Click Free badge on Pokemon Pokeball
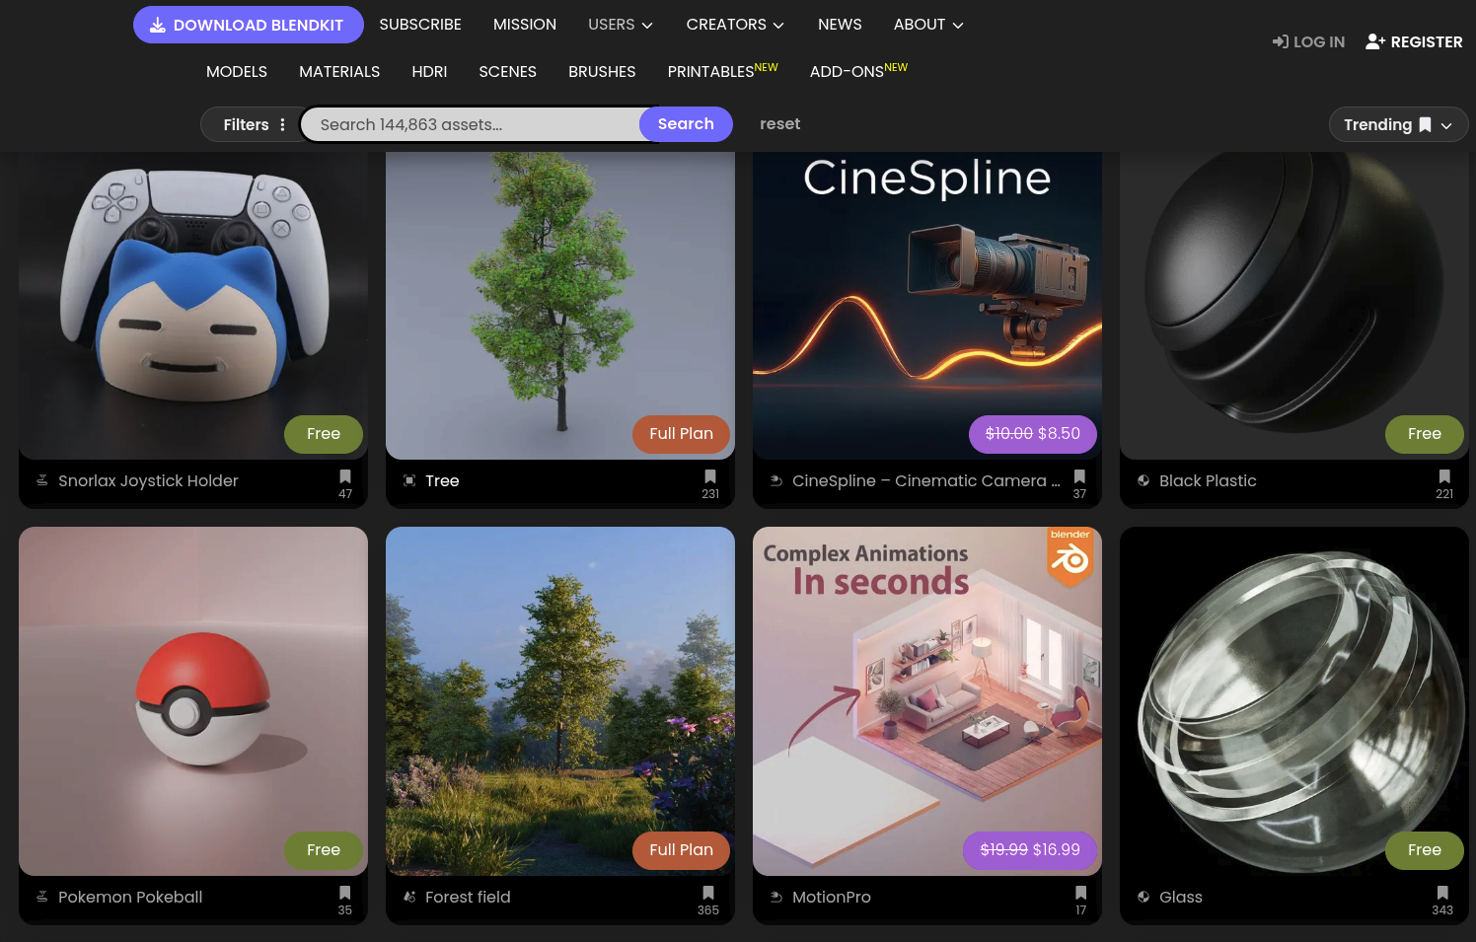Image resolution: width=1476 pixels, height=942 pixels. click(324, 850)
